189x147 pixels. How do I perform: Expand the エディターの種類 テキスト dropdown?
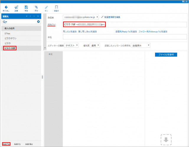(71, 45)
